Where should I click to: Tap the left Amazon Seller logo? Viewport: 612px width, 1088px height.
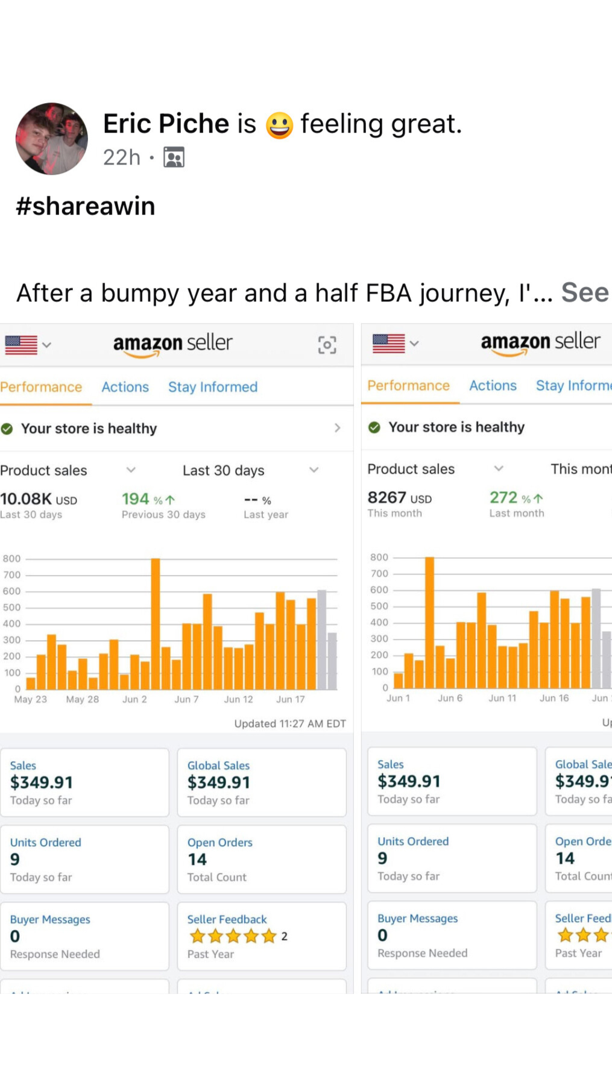pyautogui.click(x=173, y=344)
